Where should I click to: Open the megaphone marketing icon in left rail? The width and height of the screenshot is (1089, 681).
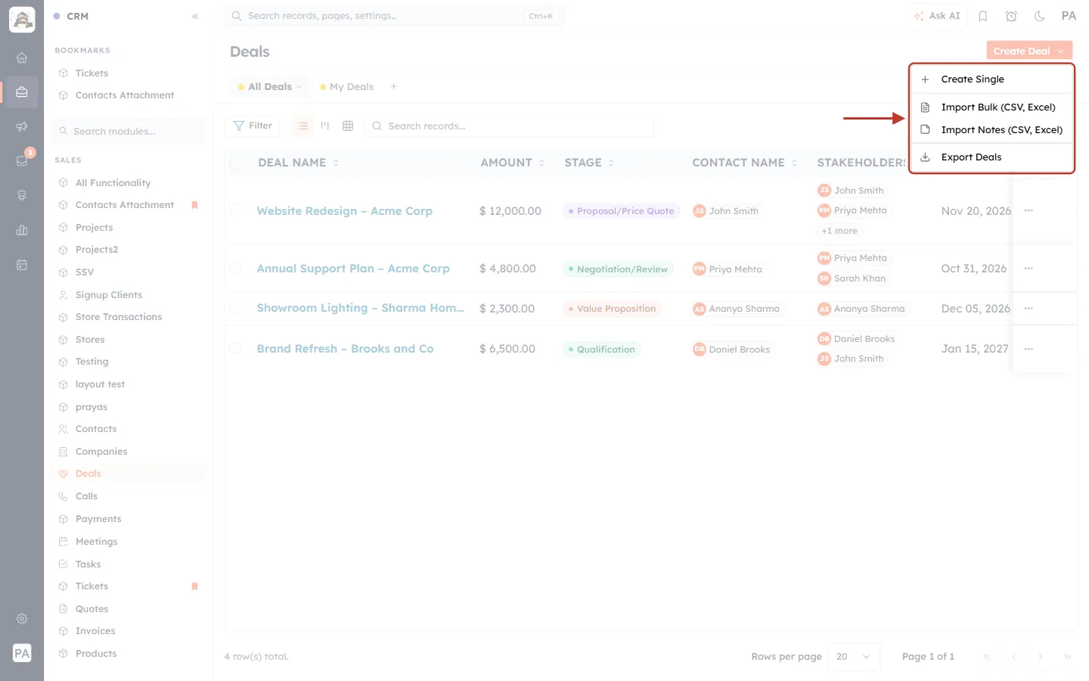(x=22, y=126)
